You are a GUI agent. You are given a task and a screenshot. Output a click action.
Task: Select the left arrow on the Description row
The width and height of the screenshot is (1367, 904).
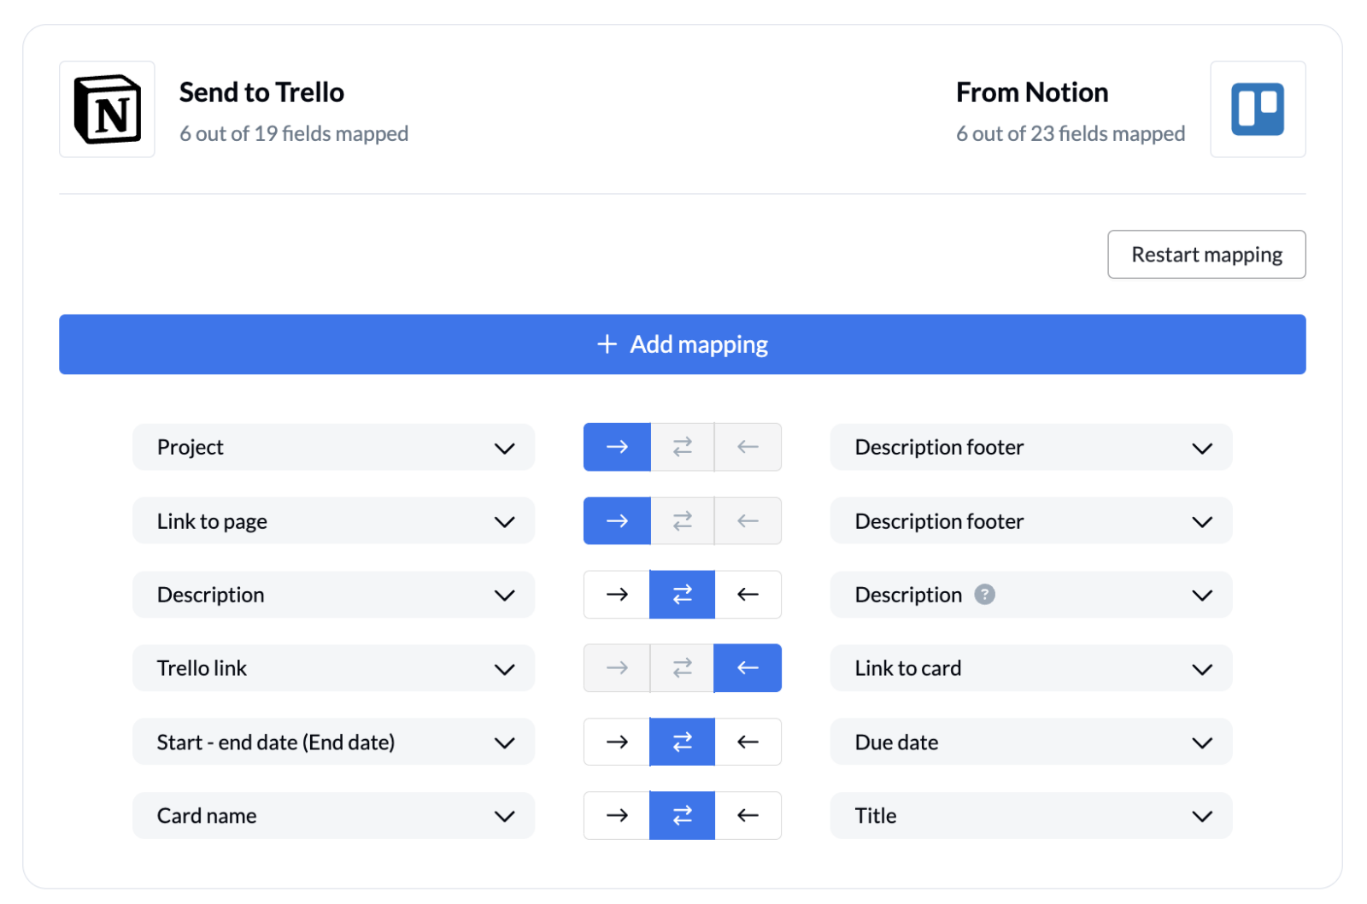click(748, 595)
